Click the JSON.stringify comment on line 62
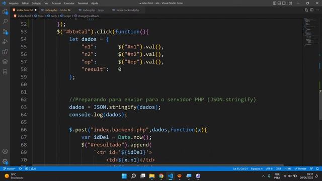 (x=163, y=100)
